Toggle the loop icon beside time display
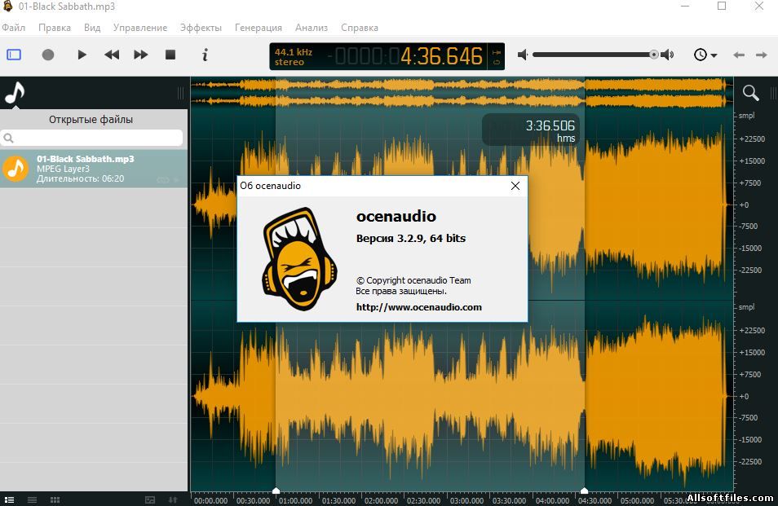This screenshot has width=778, height=506. tap(496, 63)
